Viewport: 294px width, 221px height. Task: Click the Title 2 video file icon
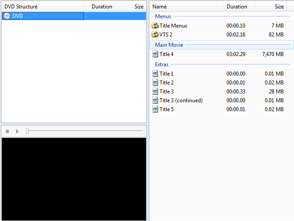pos(155,83)
